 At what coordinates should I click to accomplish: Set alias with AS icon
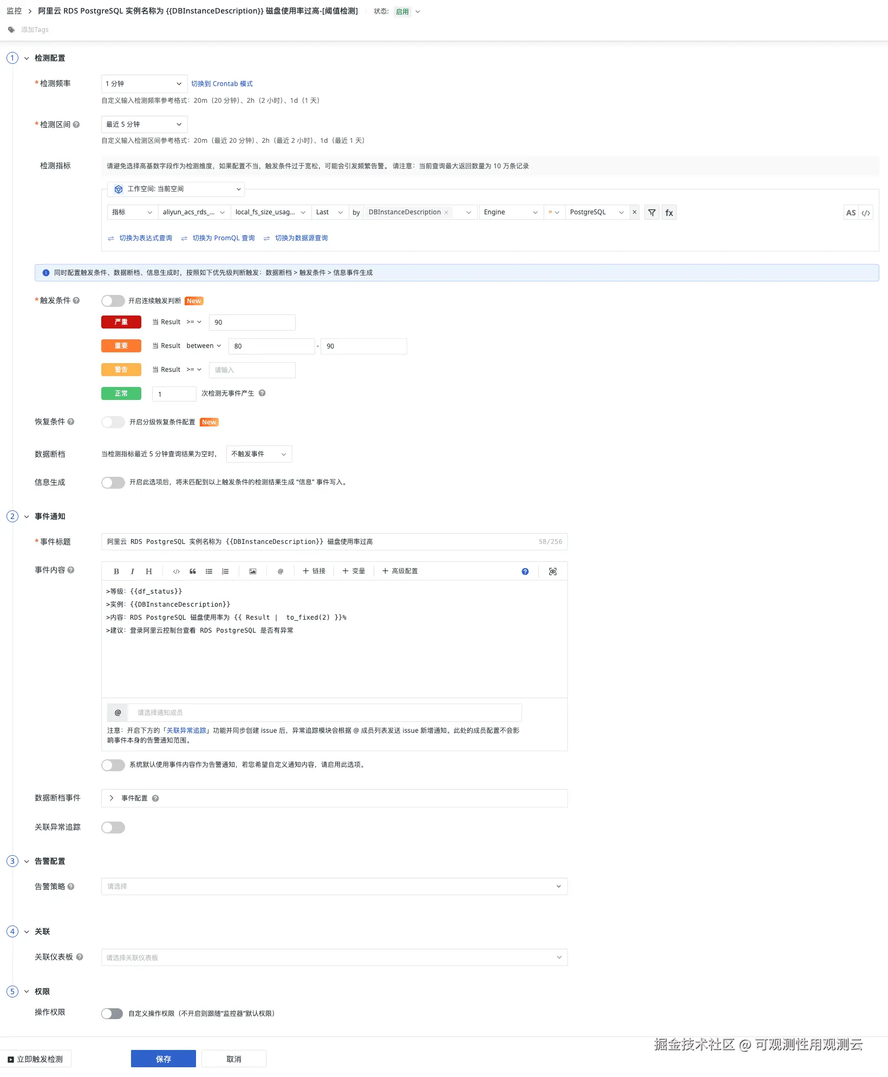pos(851,213)
